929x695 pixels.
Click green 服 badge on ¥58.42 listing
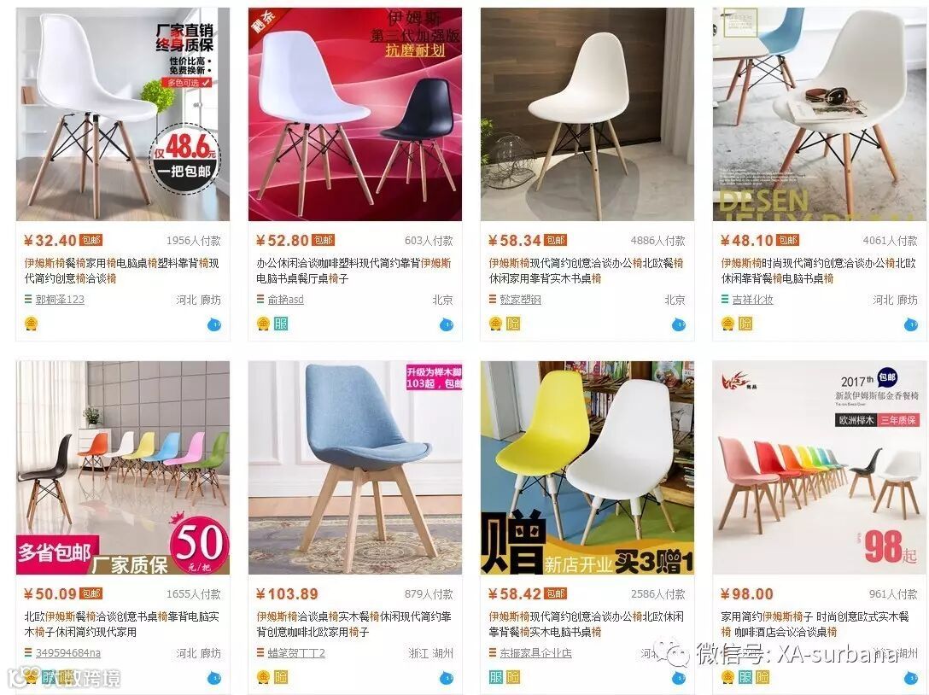point(495,676)
